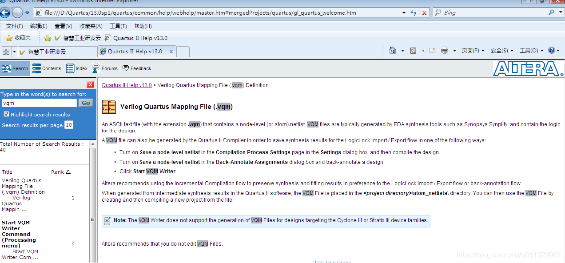Open the 文件(F) menu
Image resolution: width=565 pixels, height=263 pixels.
click(14, 26)
